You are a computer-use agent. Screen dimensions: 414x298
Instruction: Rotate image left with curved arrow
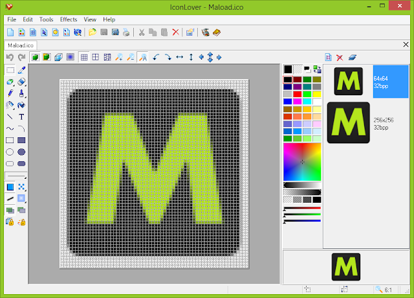(156, 57)
